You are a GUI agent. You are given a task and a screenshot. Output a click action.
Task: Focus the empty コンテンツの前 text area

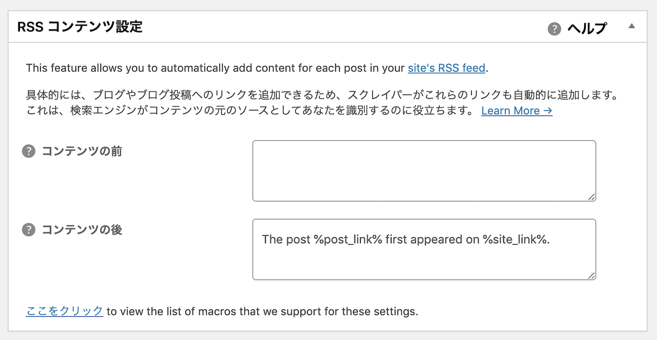click(424, 171)
